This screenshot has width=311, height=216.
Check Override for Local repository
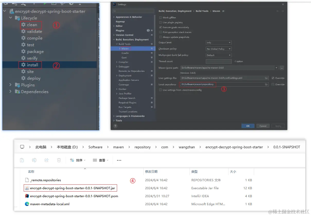coord(273,84)
